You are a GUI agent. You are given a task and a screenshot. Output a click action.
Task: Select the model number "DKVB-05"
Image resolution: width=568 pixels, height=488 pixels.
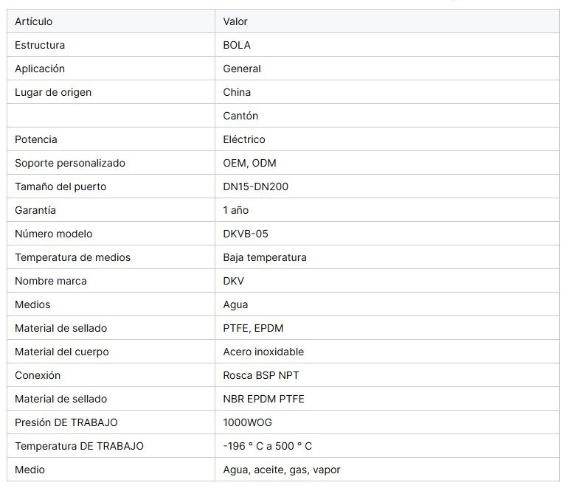coord(246,234)
